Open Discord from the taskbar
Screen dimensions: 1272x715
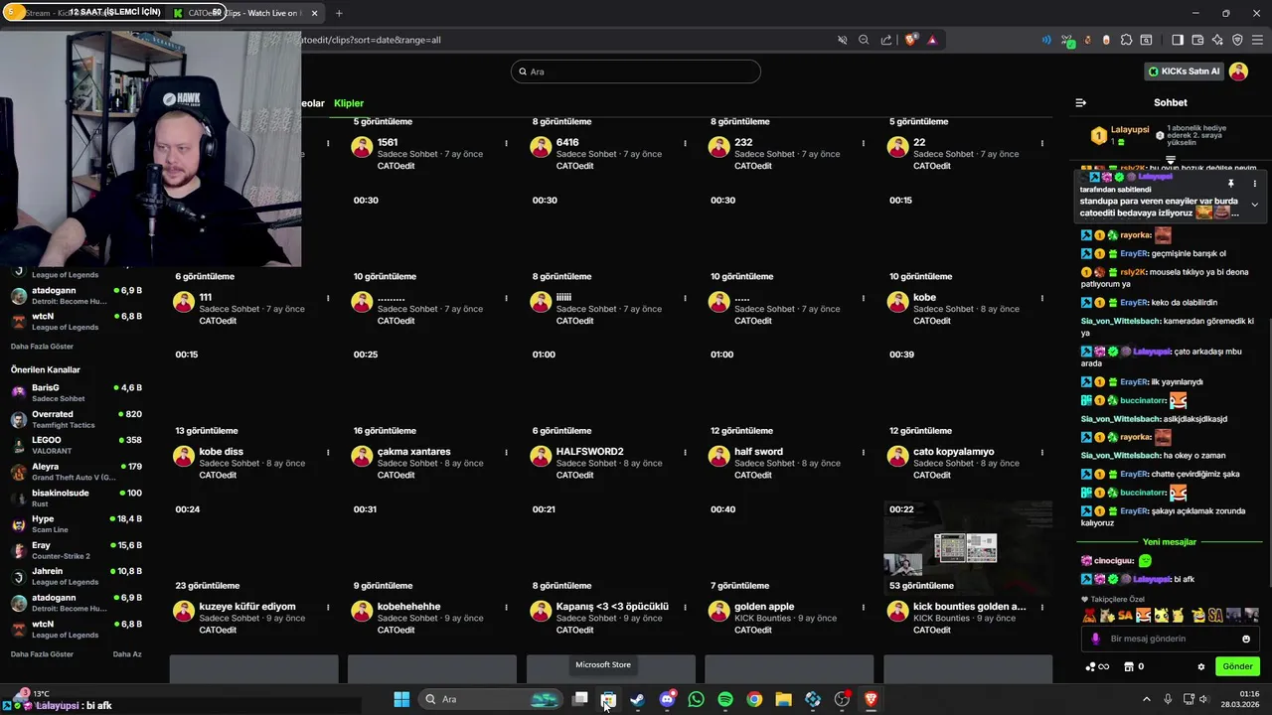pos(667,699)
